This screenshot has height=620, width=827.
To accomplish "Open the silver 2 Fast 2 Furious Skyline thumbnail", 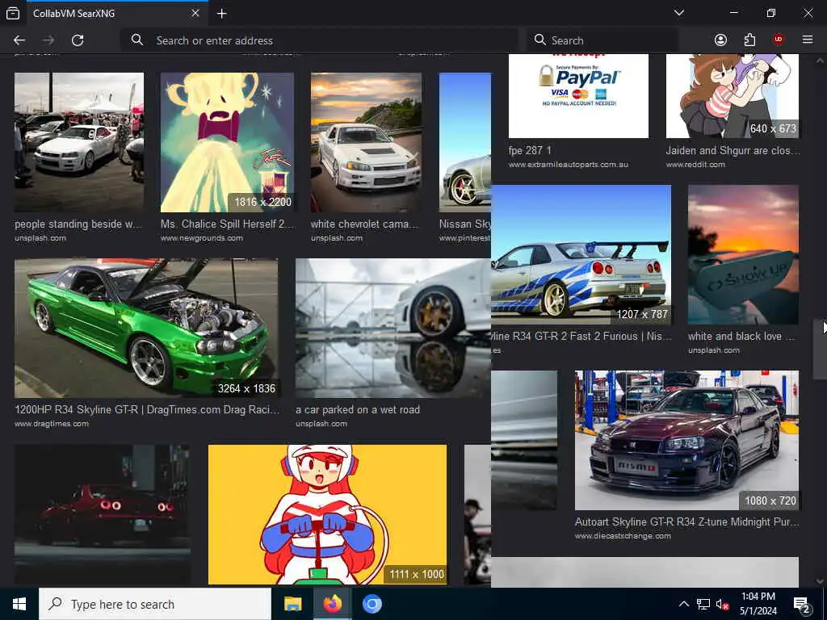I will [x=581, y=254].
